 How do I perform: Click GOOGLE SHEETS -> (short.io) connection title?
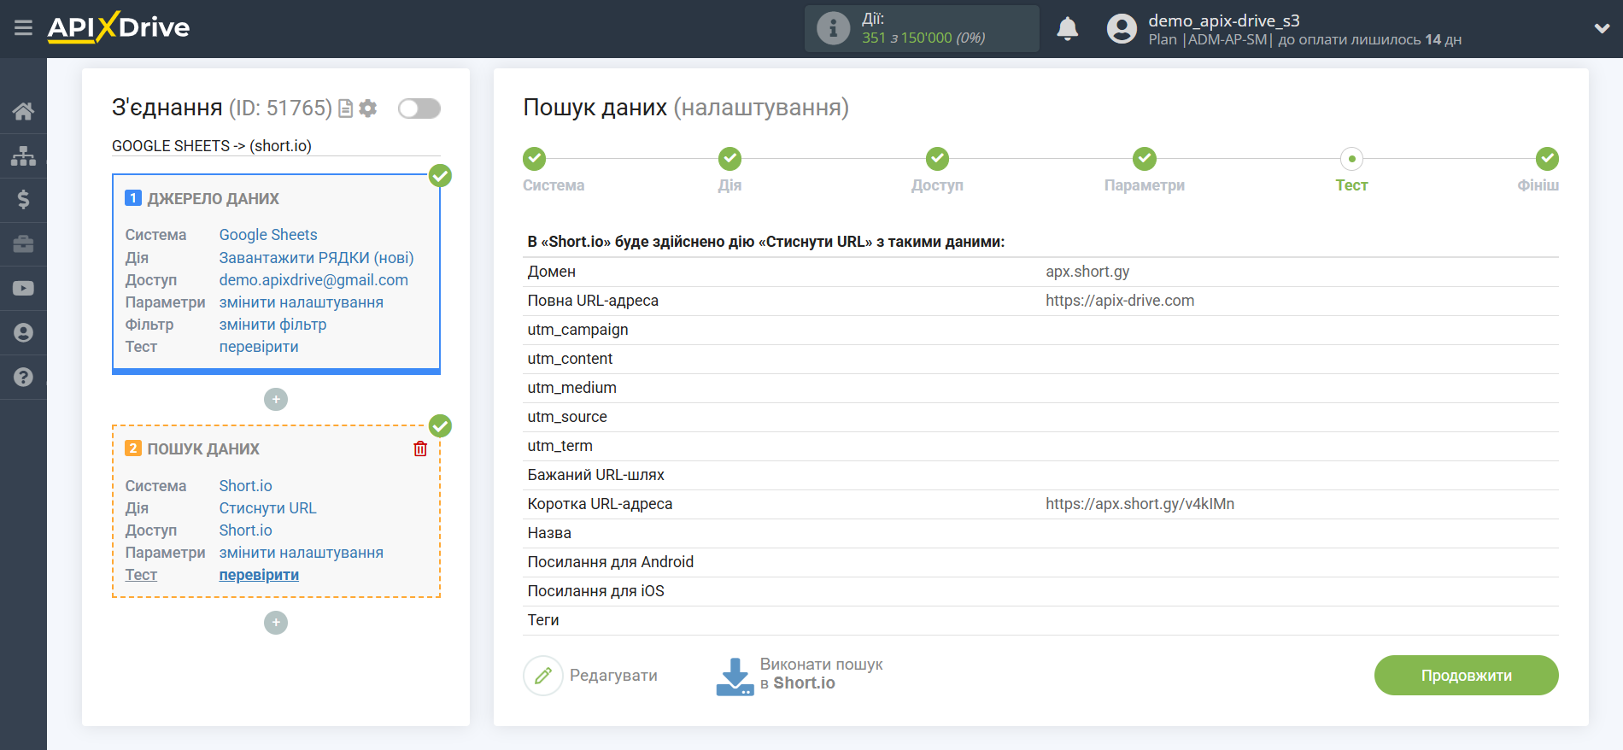click(212, 145)
